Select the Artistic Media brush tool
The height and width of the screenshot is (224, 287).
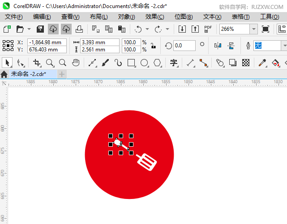pos(105,63)
